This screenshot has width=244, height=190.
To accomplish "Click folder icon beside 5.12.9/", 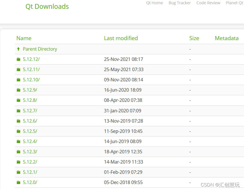I will [x=19, y=90].
